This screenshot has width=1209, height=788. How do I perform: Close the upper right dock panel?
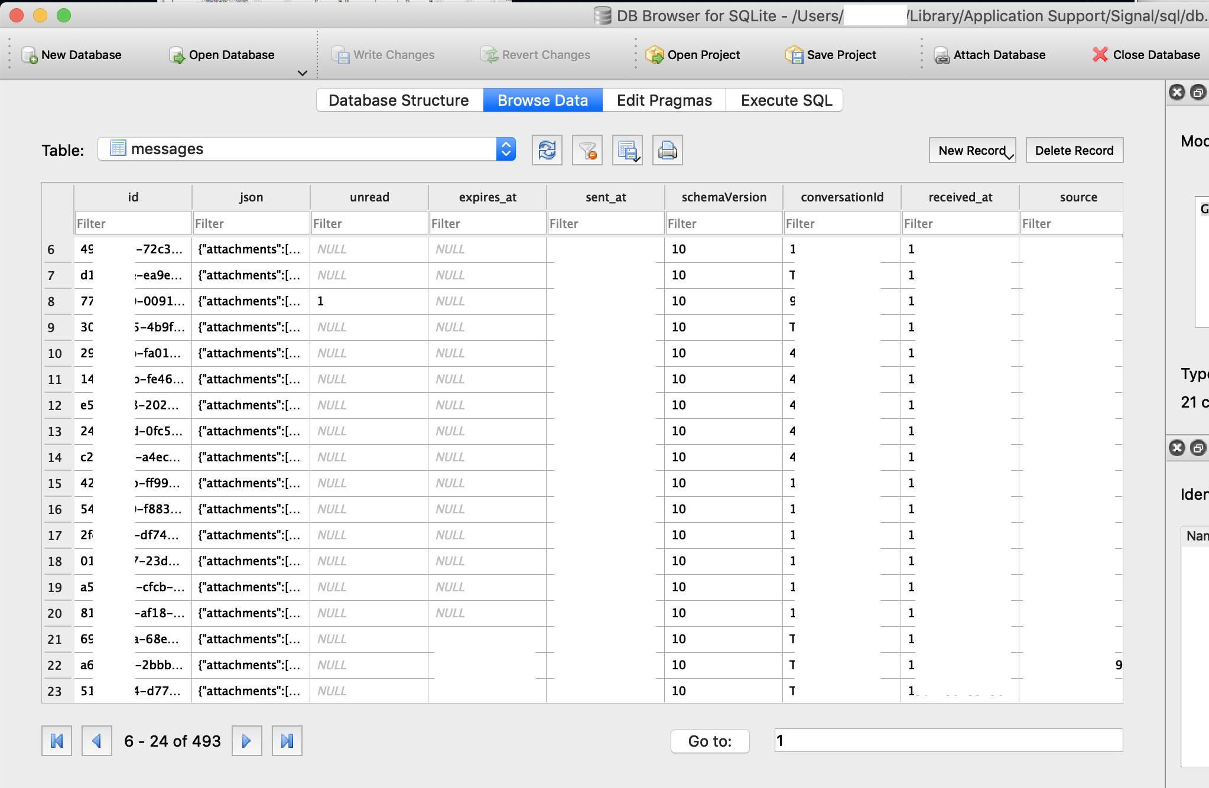[1177, 92]
